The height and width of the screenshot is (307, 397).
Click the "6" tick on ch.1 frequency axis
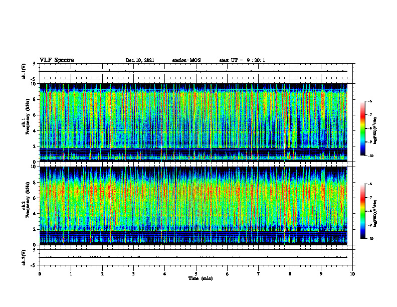(35, 115)
